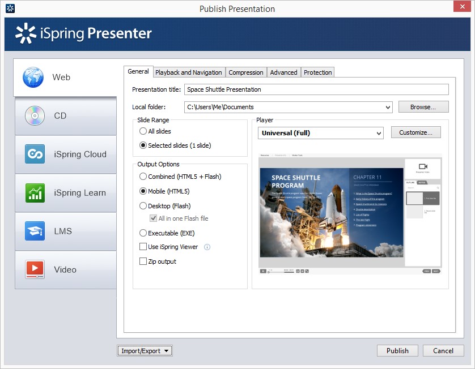Select the iSpring Learn chart icon
This screenshot has height=369, width=475.
(x=35, y=192)
